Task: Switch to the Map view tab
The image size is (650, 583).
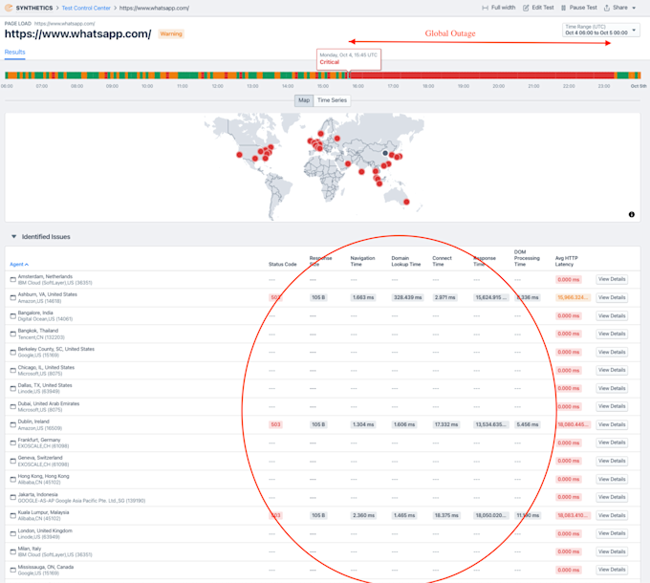Action: pyautogui.click(x=304, y=100)
